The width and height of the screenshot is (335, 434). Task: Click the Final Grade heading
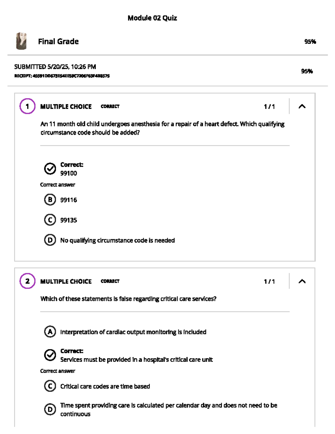(x=58, y=41)
